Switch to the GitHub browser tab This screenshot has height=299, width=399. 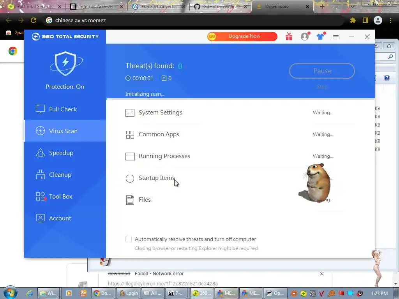221,7
